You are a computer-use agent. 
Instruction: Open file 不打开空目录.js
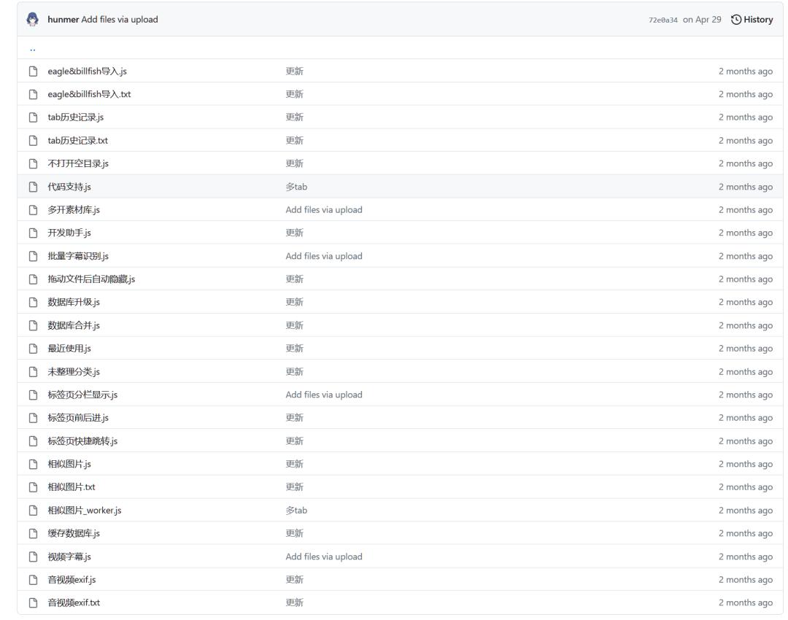point(78,164)
